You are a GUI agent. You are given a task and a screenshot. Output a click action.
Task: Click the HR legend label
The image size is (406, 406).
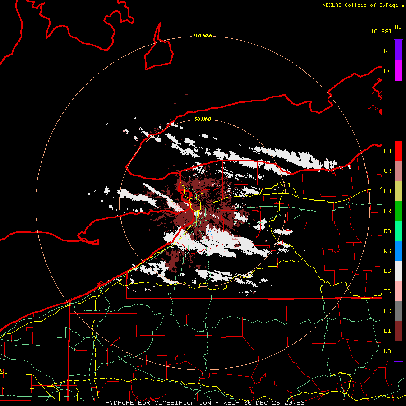tap(387, 211)
